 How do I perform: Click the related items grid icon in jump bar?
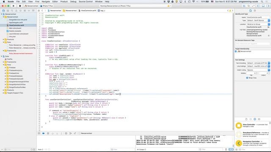click(39, 11)
